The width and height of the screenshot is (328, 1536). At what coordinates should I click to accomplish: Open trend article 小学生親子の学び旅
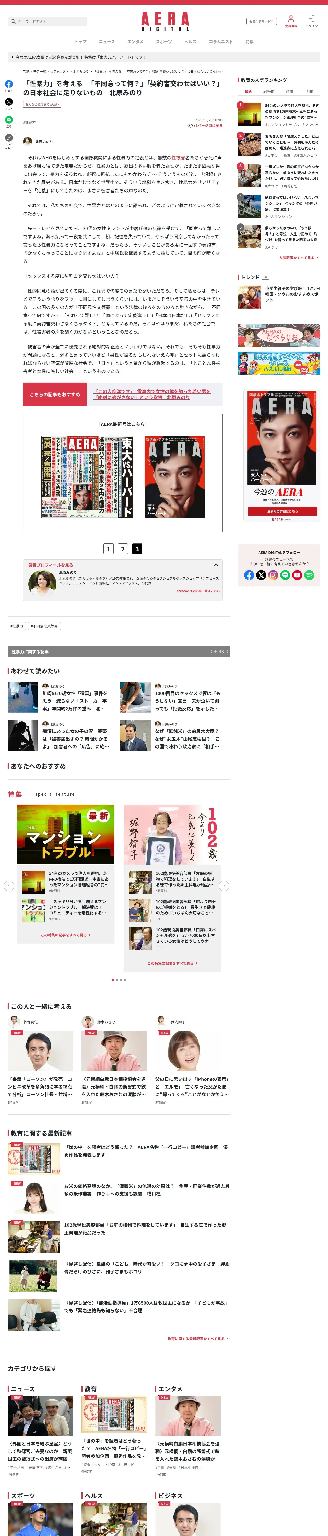pos(279,296)
